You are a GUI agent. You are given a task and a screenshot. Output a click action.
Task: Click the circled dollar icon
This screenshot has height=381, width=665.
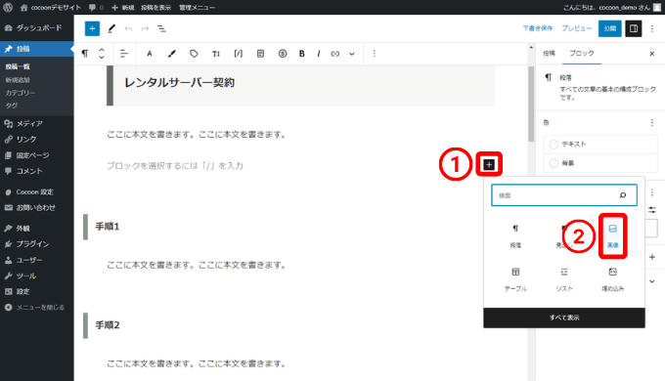pyautogui.click(x=283, y=54)
